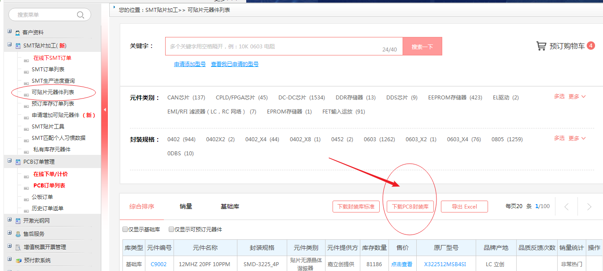Click the 下载PCB封装库 button
Screen dimensions: 603x271
[410, 207]
